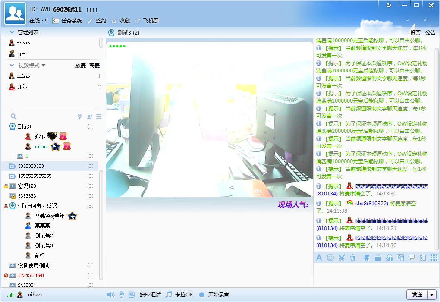Open the emoji smiley picker
The height and width of the screenshot is (302, 440).
point(330,258)
